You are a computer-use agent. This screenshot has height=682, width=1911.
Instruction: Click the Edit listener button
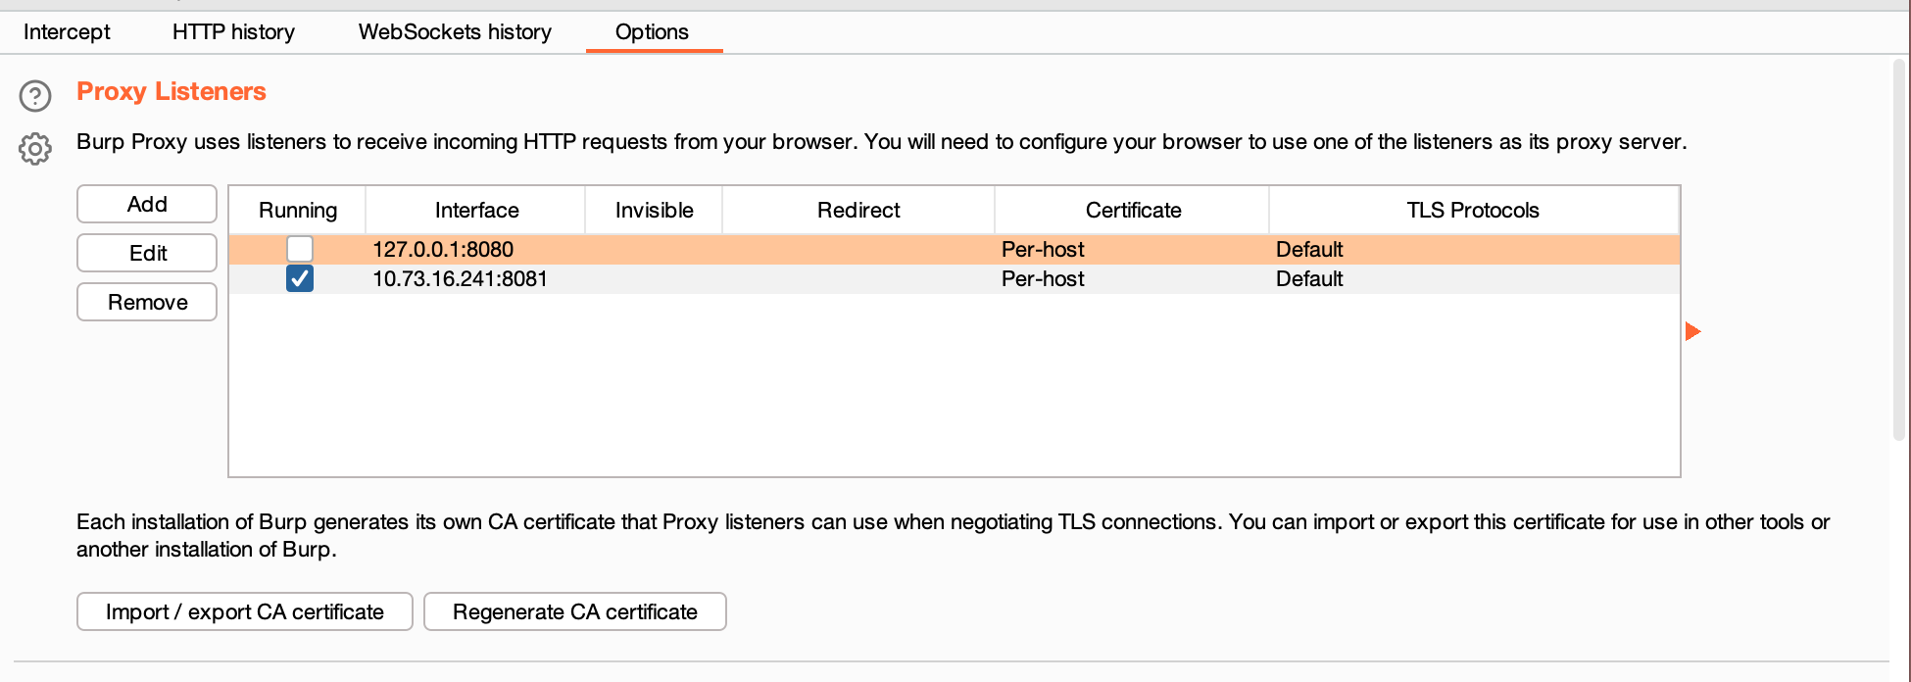click(147, 253)
